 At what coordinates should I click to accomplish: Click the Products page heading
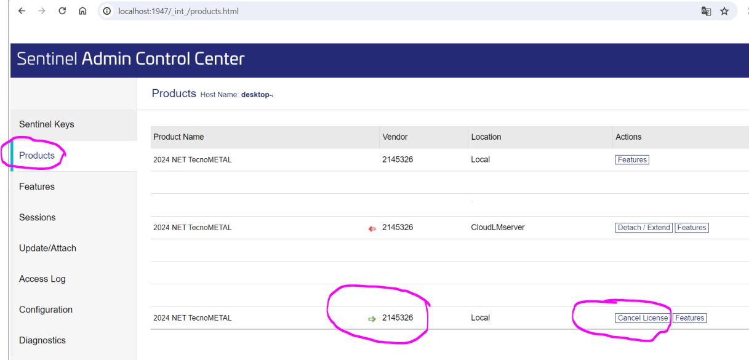pos(174,93)
